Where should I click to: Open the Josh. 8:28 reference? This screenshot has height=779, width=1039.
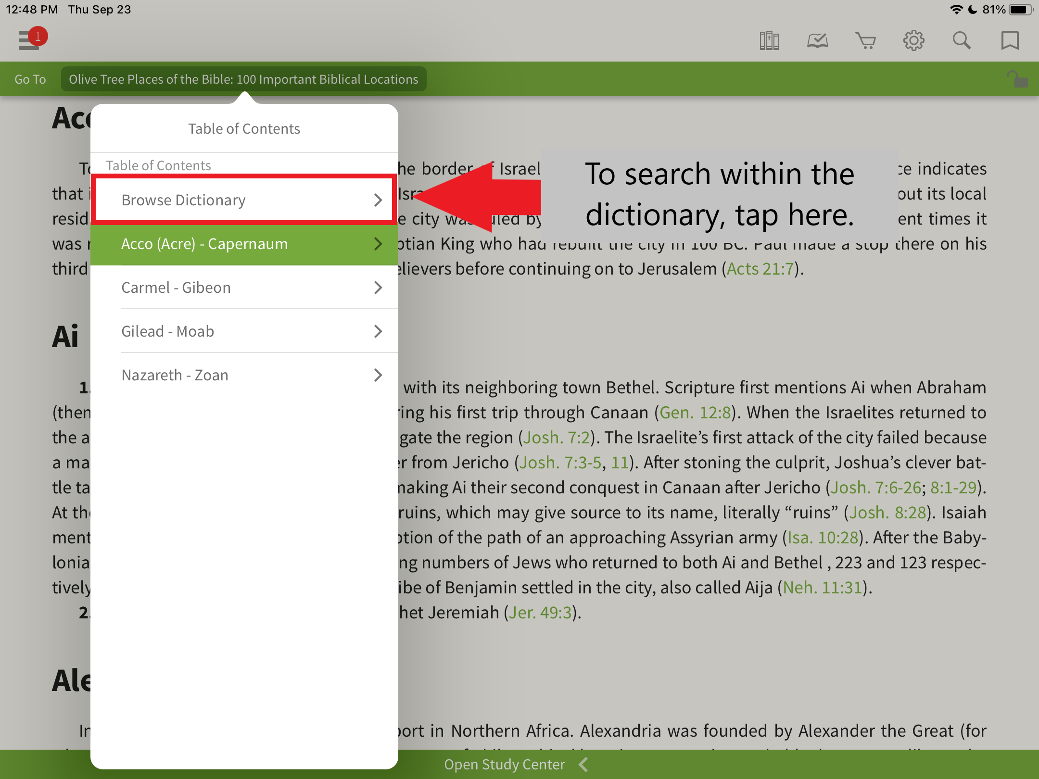pos(887,513)
